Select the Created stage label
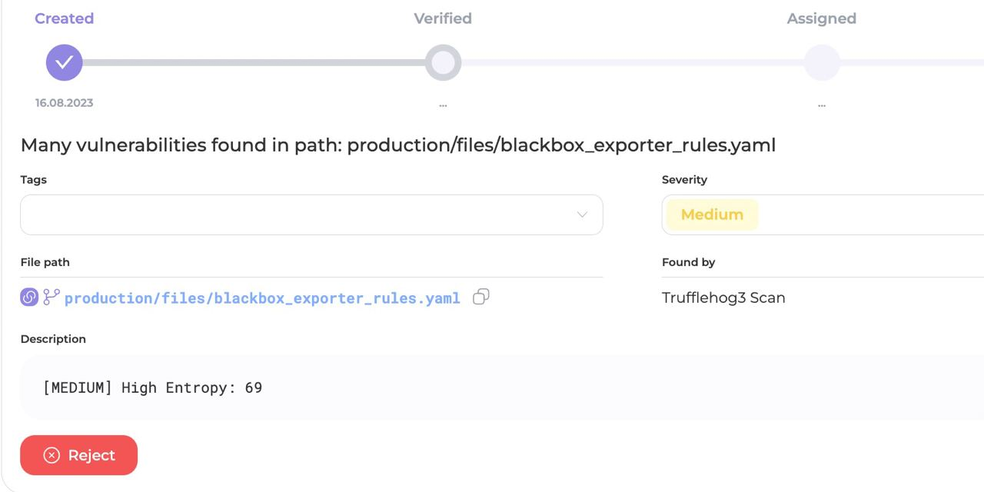This screenshot has width=984, height=492. point(64,18)
